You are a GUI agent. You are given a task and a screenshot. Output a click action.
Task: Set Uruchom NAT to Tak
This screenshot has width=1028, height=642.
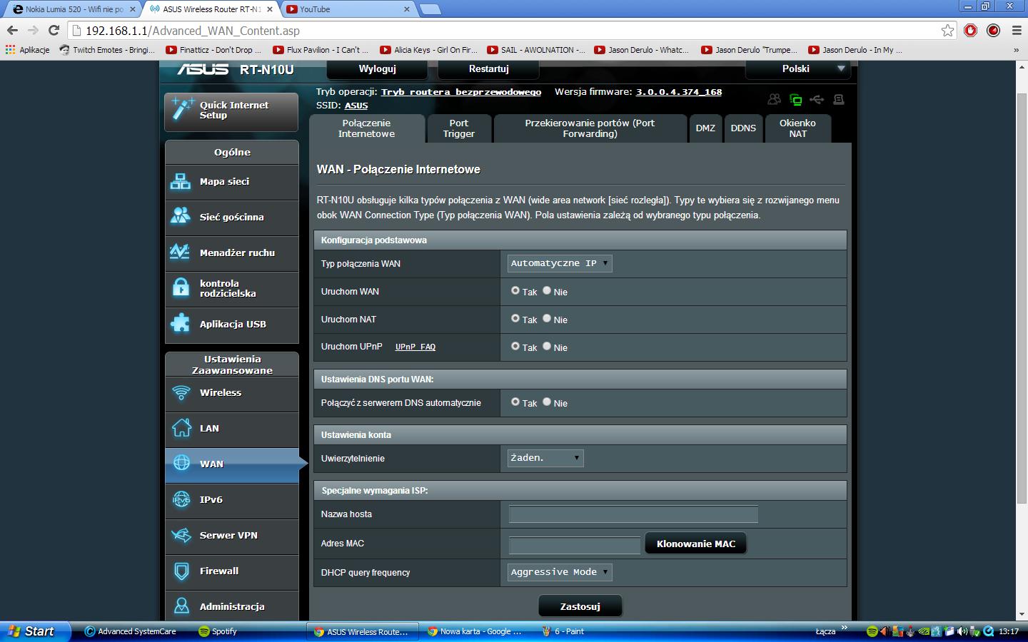(515, 319)
